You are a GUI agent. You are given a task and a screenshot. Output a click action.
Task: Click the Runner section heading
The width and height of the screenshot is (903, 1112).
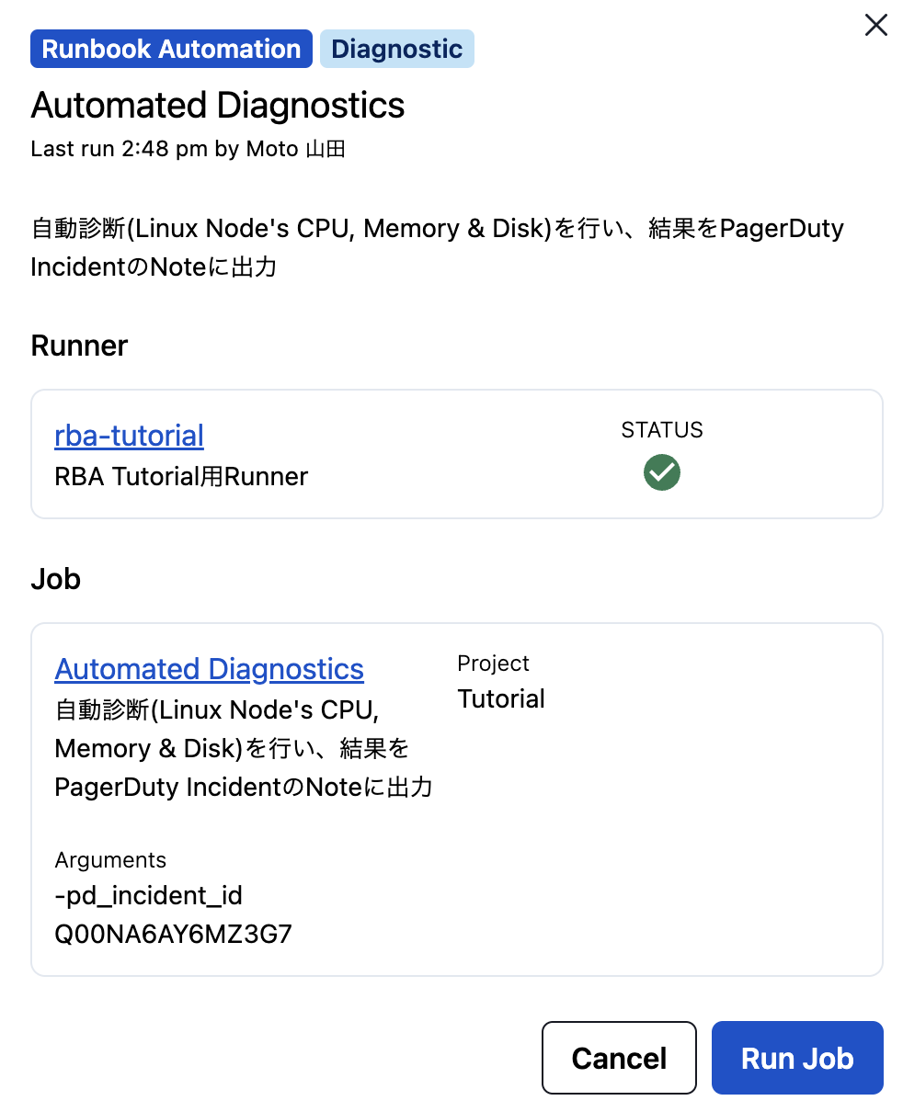click(x=79, y=346)
